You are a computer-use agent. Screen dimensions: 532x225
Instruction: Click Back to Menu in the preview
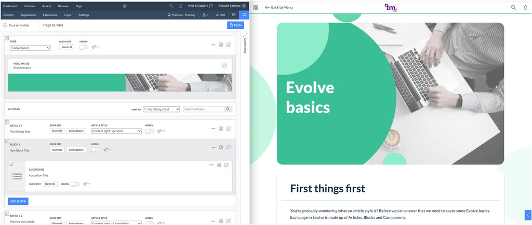pyautogui.click(x=278, y=7)
